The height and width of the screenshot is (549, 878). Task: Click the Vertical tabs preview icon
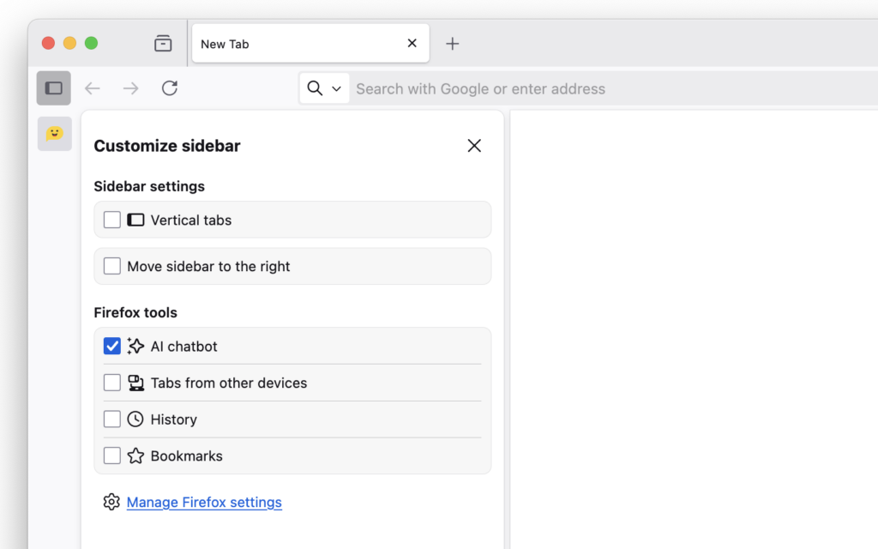[x=135, y=220]
